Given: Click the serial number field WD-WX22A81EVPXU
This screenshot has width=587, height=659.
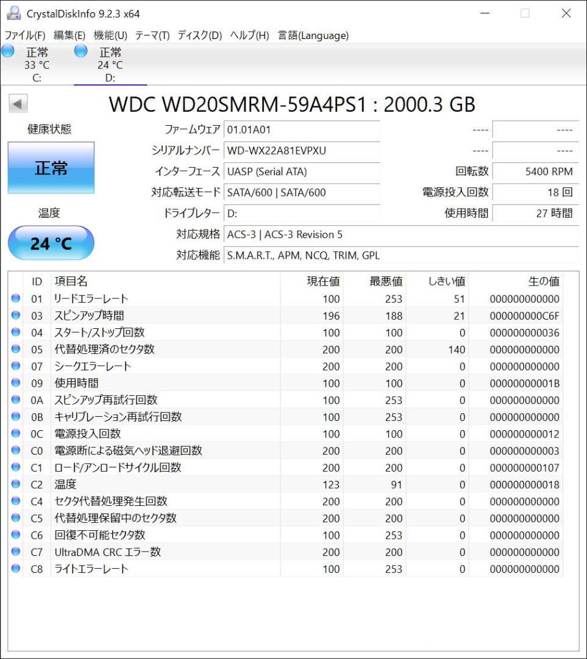Looking at the screenshot, I should 302,151.
